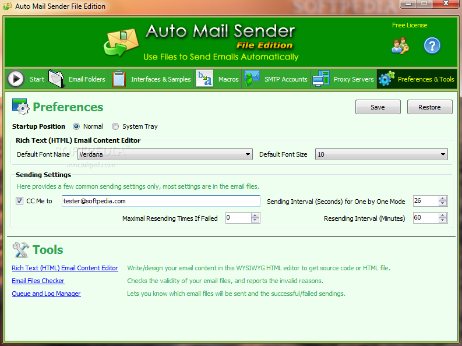Click the app icon in the title bar
Viewport: 462px width, 346px height.
point(8,6)
